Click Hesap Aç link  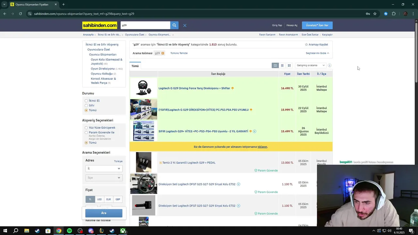[292, 25]
